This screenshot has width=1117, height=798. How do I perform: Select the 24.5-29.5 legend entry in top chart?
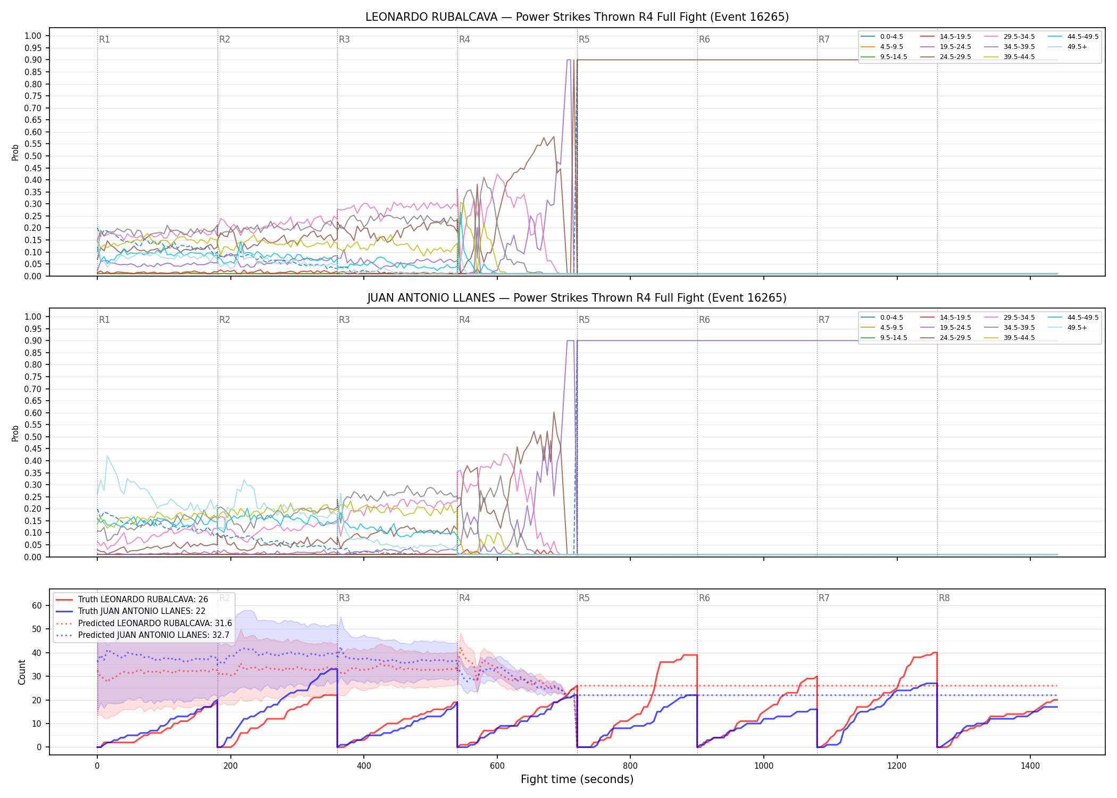click(946, 57)
